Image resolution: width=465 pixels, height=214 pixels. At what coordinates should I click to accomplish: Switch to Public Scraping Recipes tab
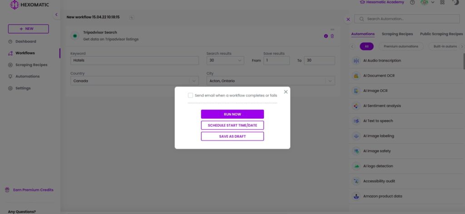click(441, 34)
